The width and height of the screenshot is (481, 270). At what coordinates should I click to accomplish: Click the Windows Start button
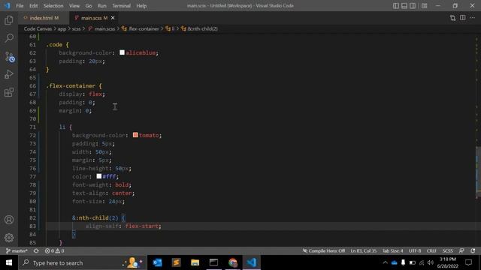9,262
